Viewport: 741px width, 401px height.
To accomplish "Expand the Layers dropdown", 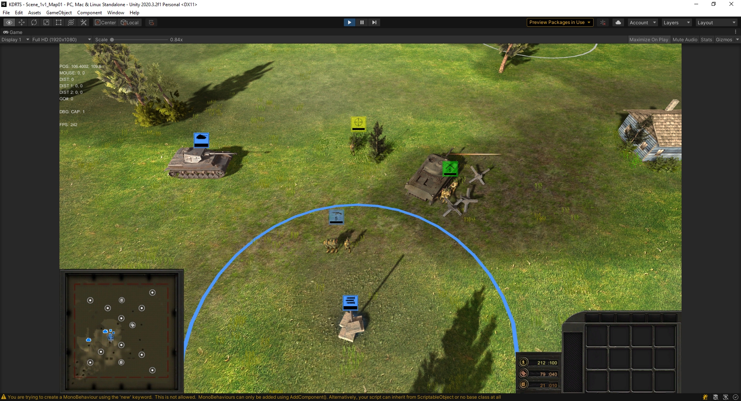I will [676, 22].
